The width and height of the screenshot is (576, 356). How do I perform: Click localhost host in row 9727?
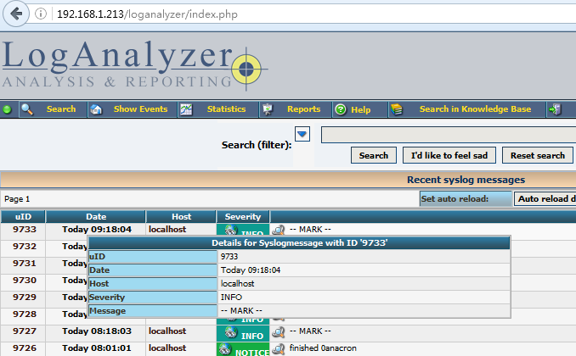pos(167,331)
